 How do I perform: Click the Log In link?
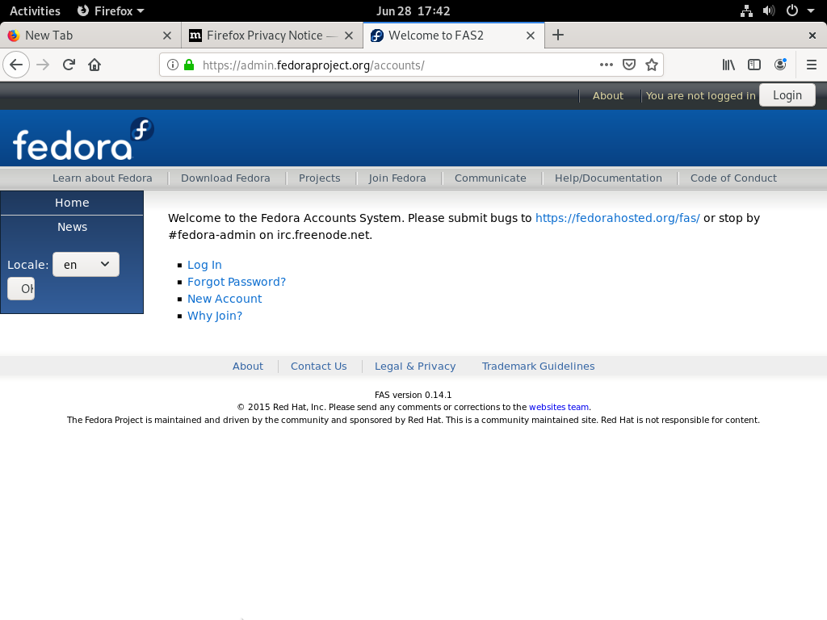point(204,265)
